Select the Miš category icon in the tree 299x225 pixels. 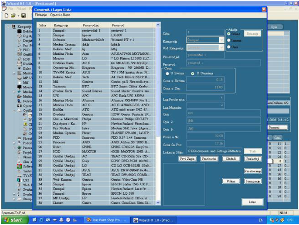20,83
